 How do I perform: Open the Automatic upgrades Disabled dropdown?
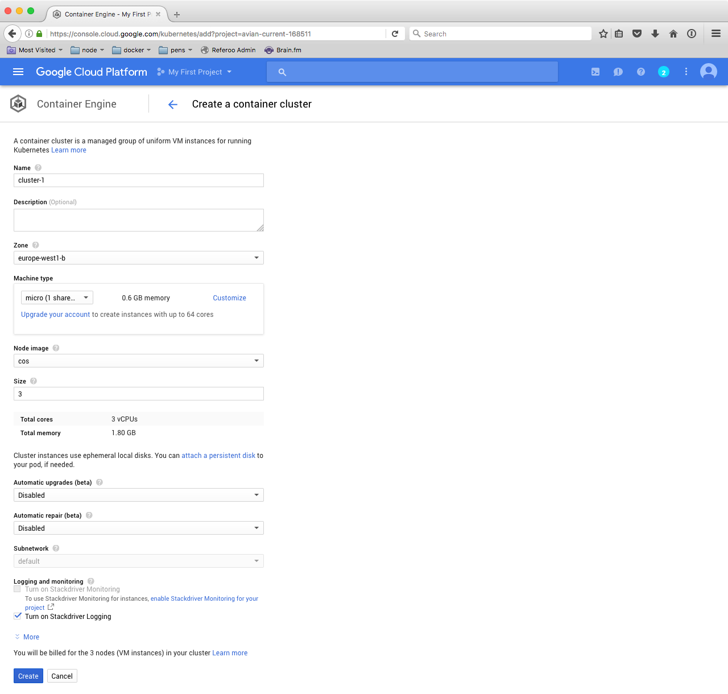[139, 495]
